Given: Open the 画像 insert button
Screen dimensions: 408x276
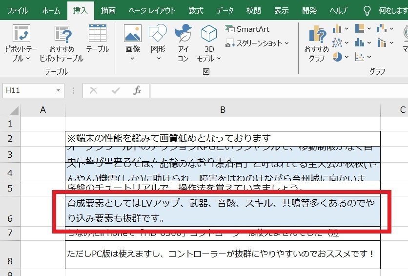Looking at the screenshot, I should pyautogui.click(x=133, y=43).
